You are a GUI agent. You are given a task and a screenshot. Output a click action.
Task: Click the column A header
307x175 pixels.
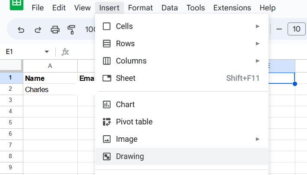(x=50, y=66)
